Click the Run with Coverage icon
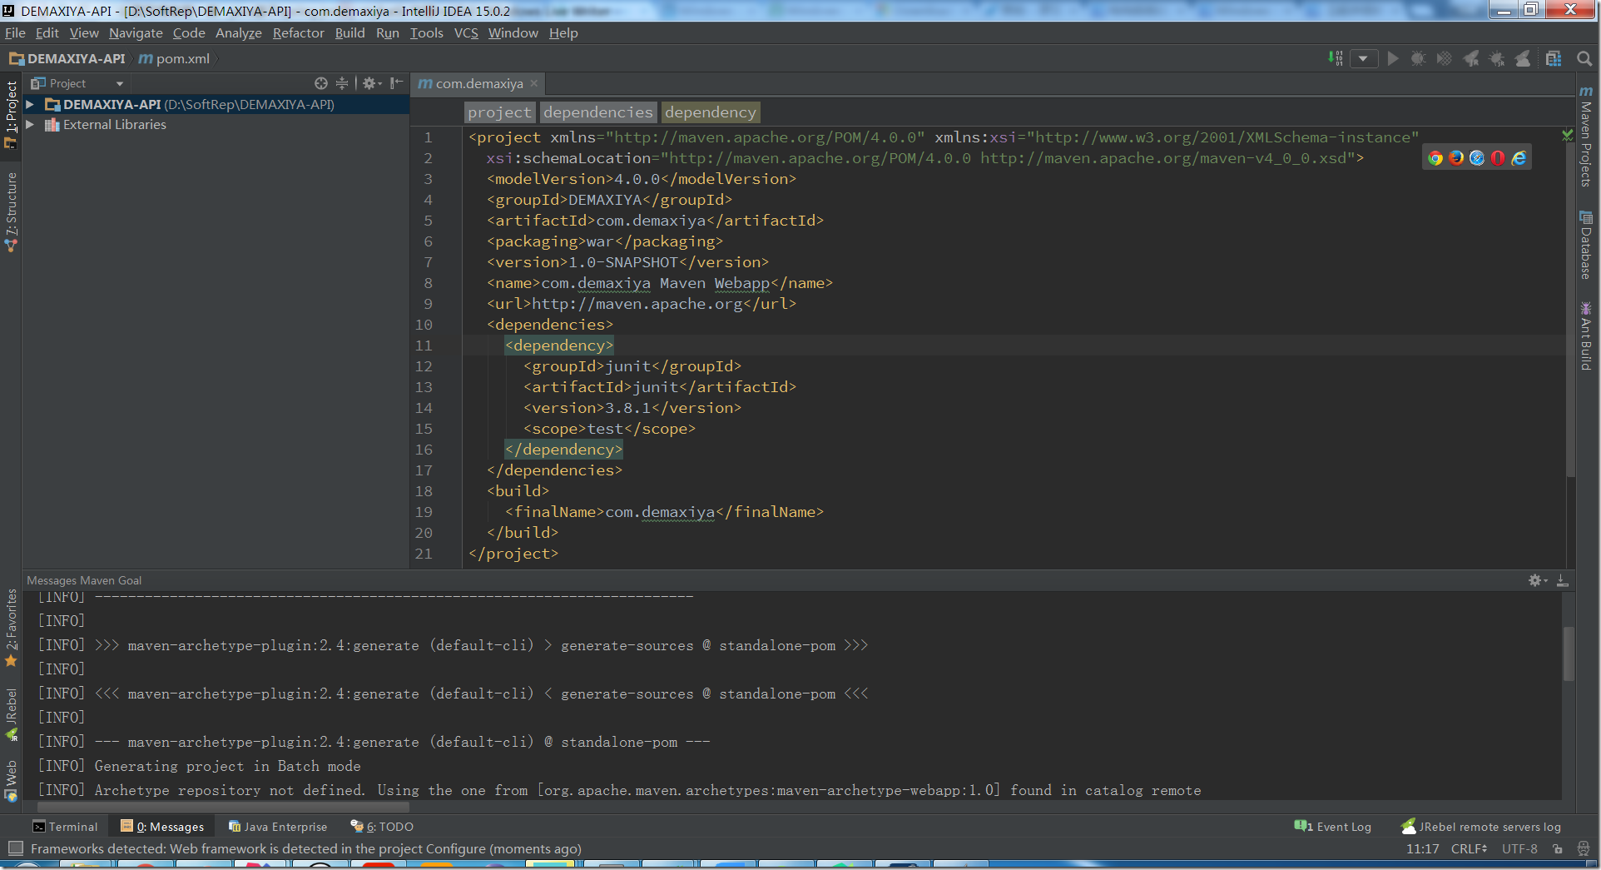This screenshot has height=870, width=1601. click(x=1445, y=58)
